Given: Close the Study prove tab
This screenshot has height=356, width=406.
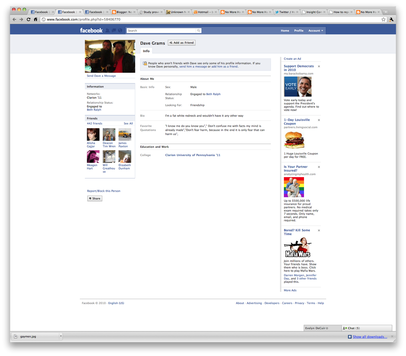Looking at the screenshot, I should pos(161,12).
